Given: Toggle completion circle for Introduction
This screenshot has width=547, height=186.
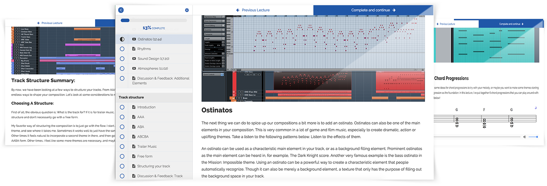Looking at the screenshot, I should tap(122, 107).
